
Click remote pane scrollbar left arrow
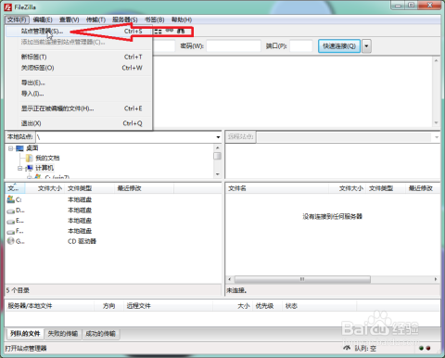[x=230, y=279]
